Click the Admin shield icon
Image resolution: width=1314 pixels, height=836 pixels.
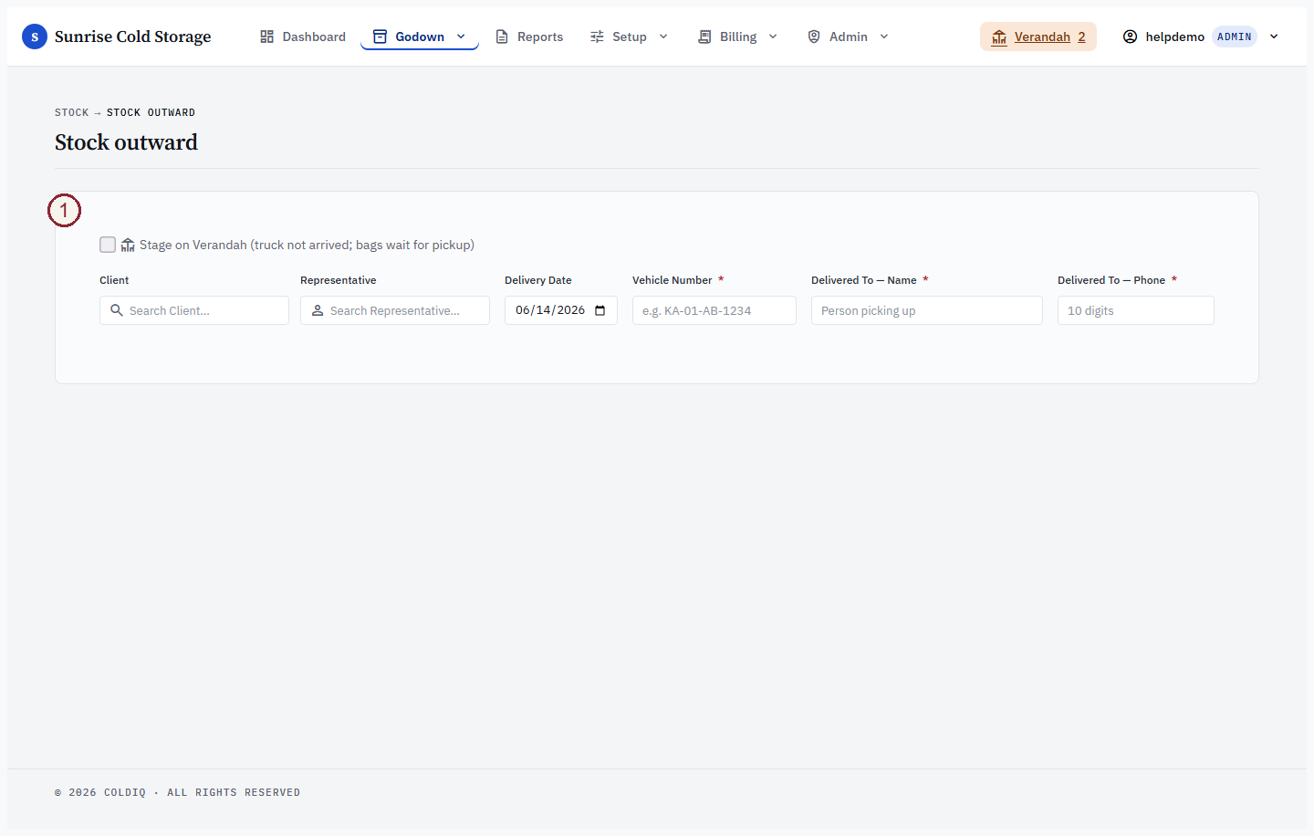[814, 37]
